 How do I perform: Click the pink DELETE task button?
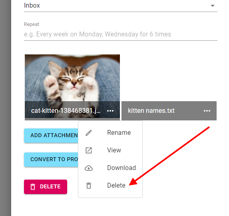[46, 187]
